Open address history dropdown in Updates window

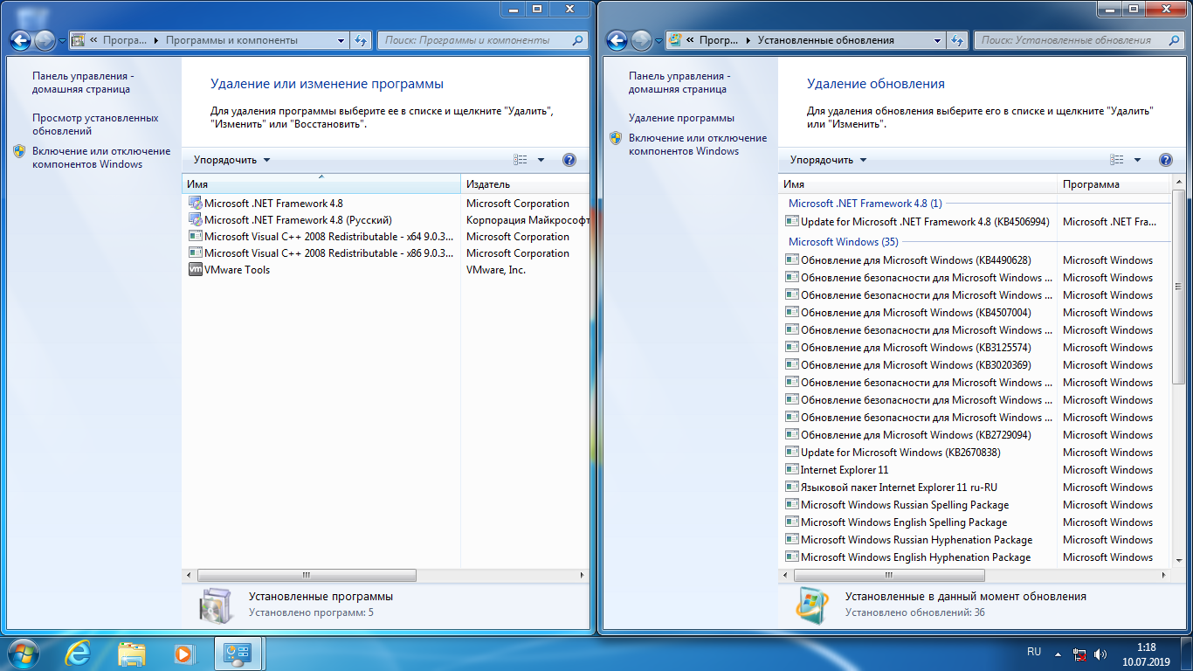[x=938, y=40]
